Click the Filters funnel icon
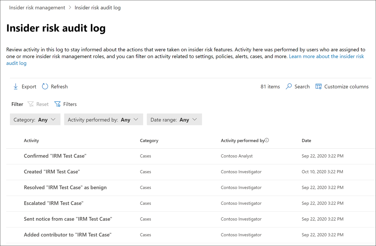The height and width of the screenshot is (246, 376). [57, 104]
